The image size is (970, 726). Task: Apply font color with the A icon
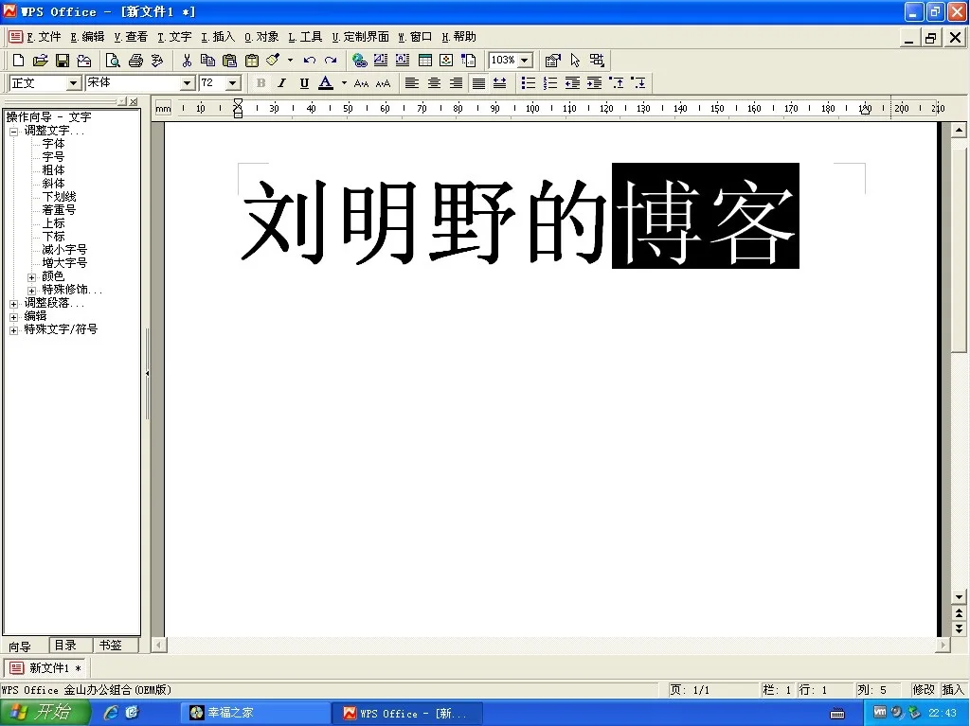pos(326,83)
